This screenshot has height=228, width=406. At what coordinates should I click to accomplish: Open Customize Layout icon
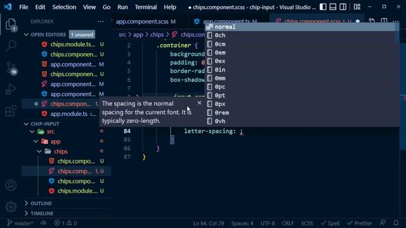[x=357, y=7]
